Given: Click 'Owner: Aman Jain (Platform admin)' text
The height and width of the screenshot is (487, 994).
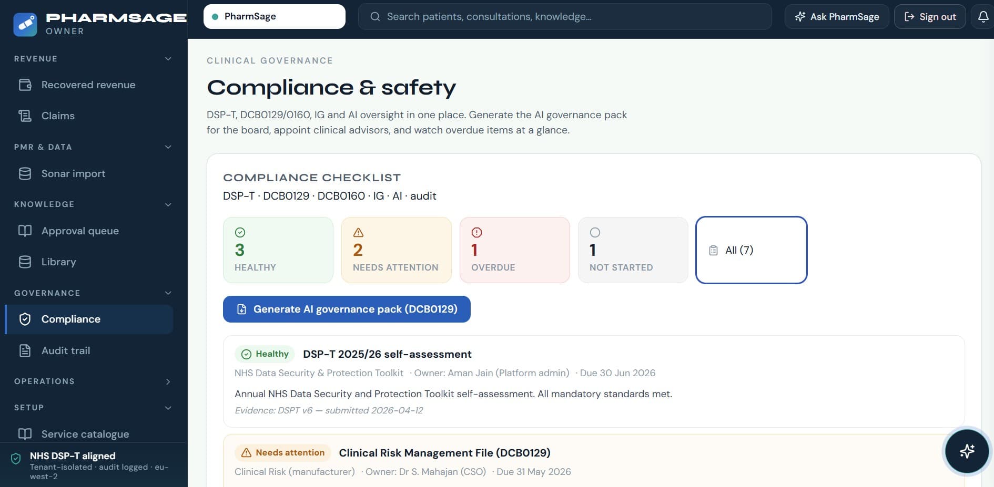Looking at the screenshot, I should point(492,373).
